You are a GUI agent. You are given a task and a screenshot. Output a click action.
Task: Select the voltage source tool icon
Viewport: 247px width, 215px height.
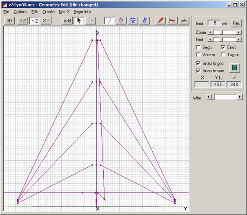(x=121, y=21)
